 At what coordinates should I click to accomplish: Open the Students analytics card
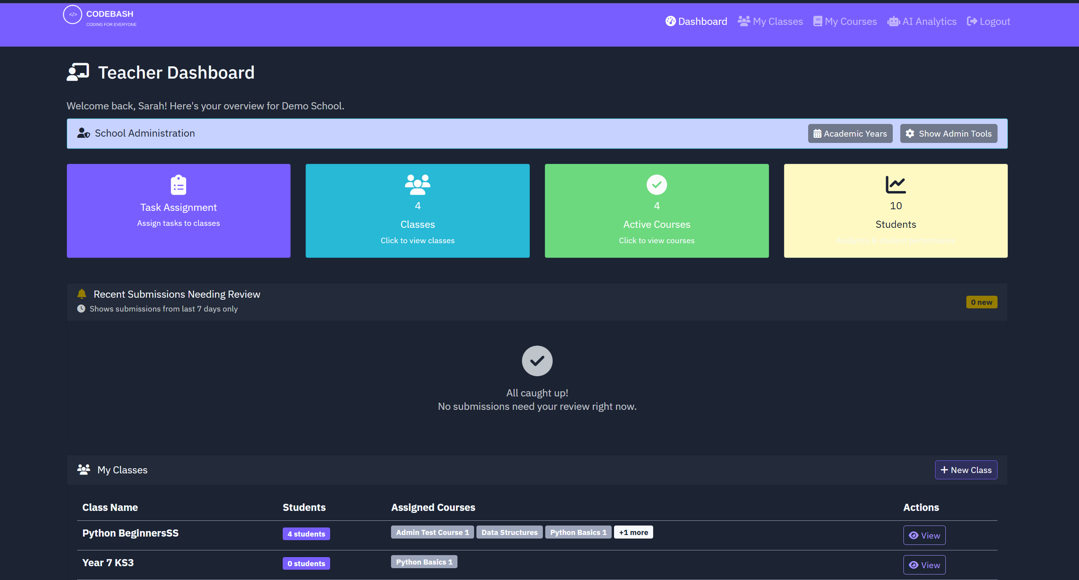pyautogui.click(x=896, y=211)
